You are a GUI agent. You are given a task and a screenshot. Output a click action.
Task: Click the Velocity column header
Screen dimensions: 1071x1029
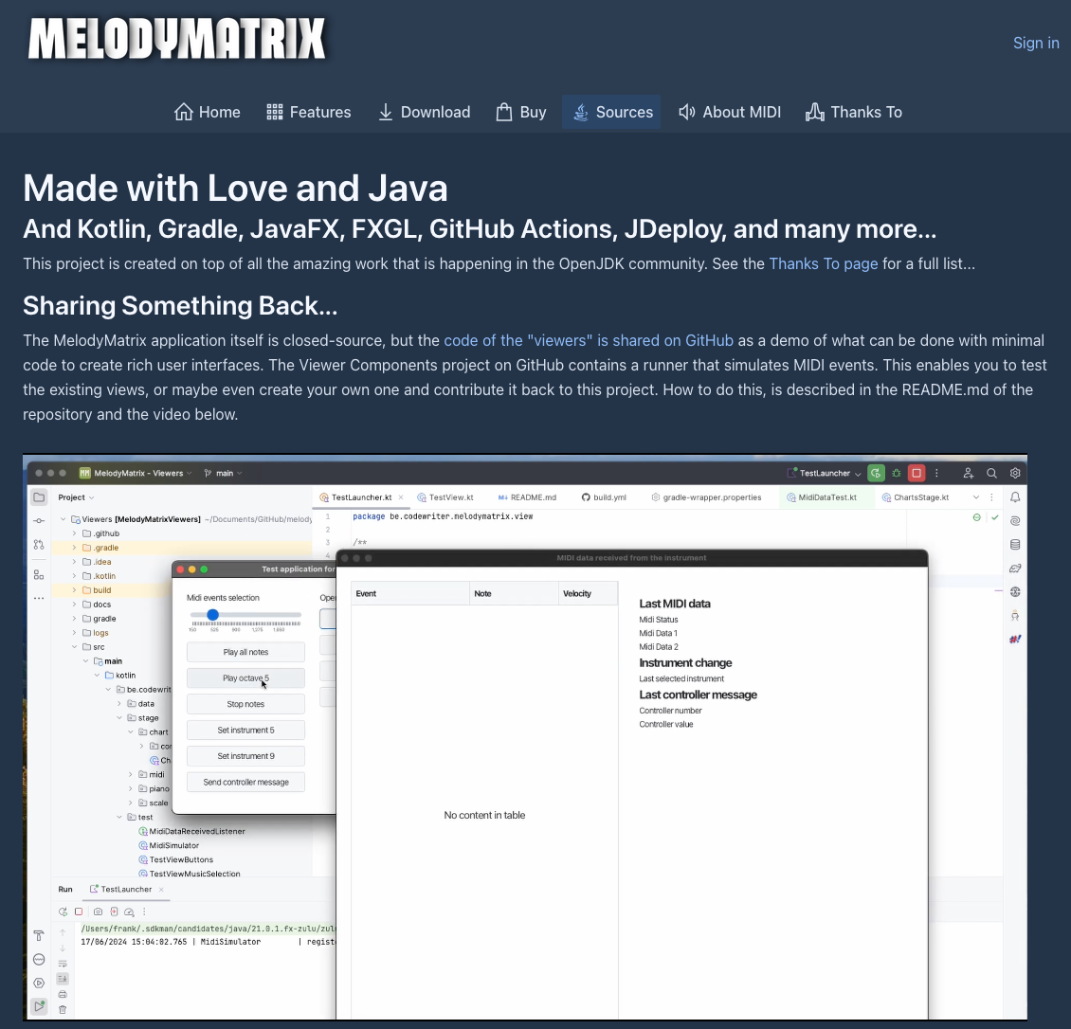588,593
